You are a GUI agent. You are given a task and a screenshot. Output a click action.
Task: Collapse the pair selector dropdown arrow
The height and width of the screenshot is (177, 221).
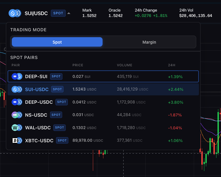[69, 13]
